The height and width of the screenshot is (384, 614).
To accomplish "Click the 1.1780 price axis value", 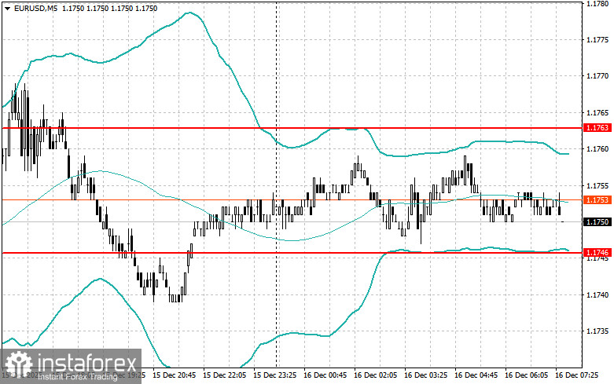I will (x=597, y=3).
